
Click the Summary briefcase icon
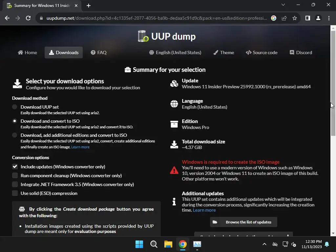128,70
